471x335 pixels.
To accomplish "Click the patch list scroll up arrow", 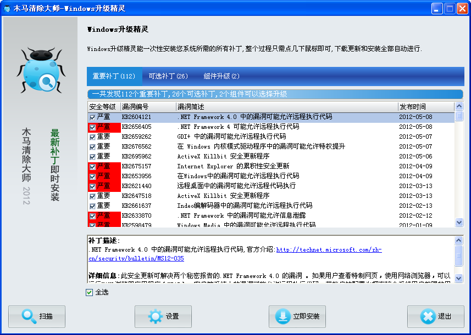I will click(x=459, y=106).
